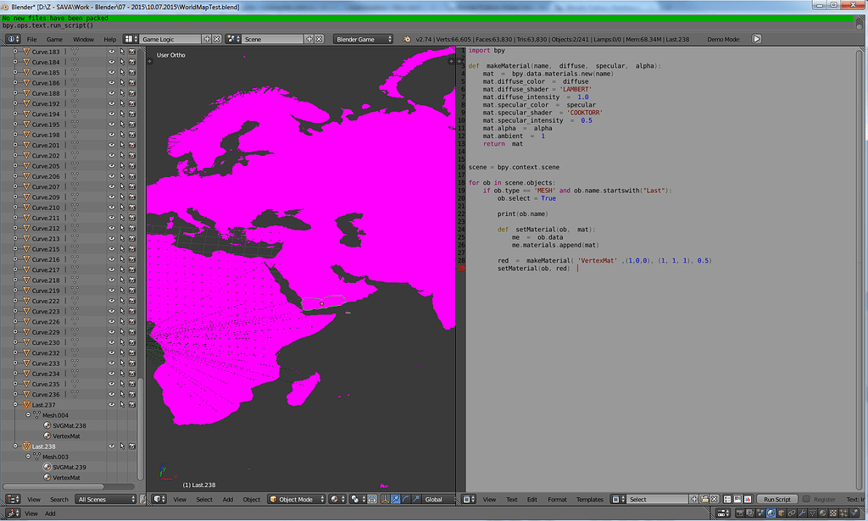868x521 pixels.
Task: Expand the Curve.184 outliner item
Action: point(15,62)
